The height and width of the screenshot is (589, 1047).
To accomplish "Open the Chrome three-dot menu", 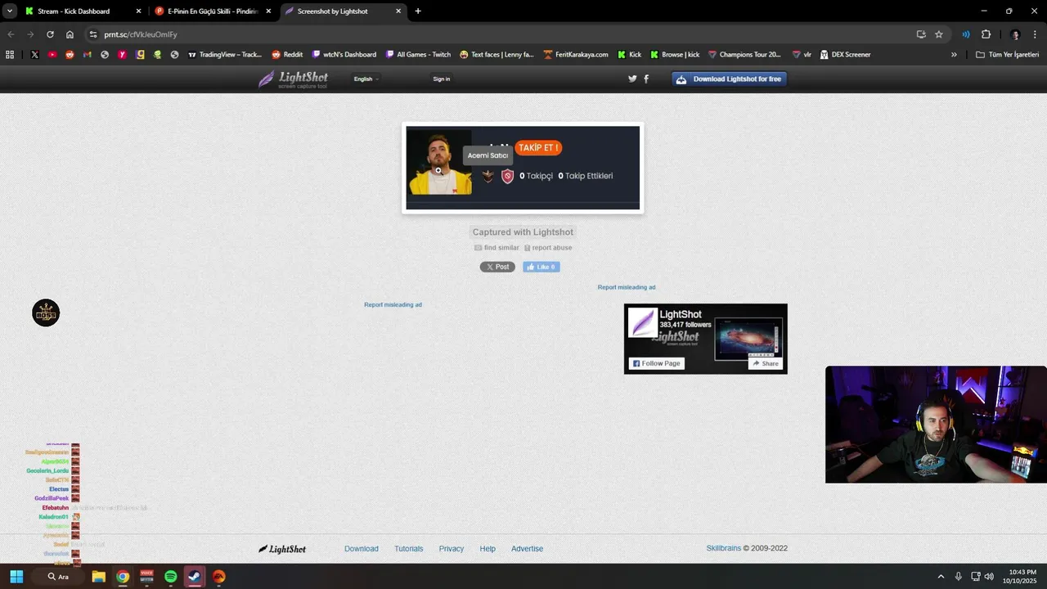I will 1035,34.
